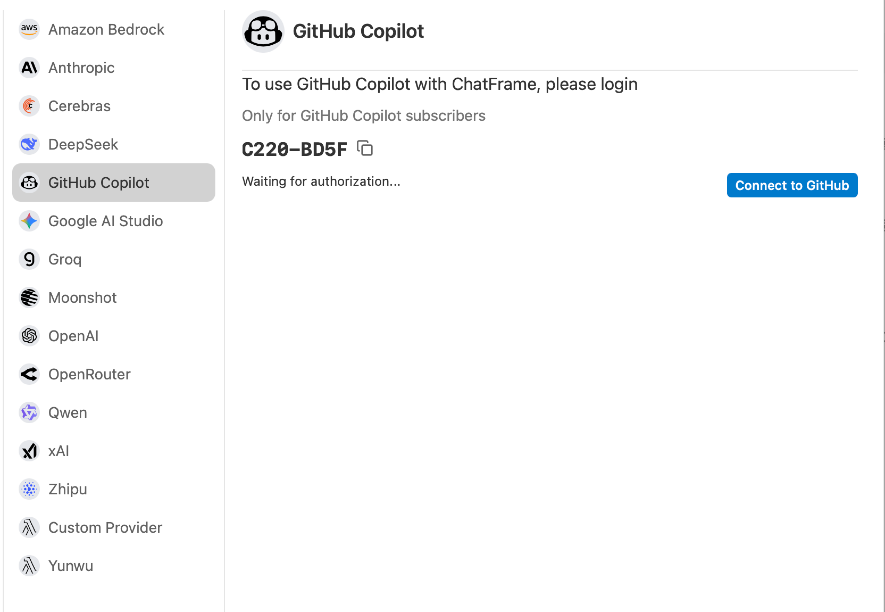This screenshot has height=612, width=885.
Task: Click the Connect to GitHub button
Action: (x=792, y=185)
